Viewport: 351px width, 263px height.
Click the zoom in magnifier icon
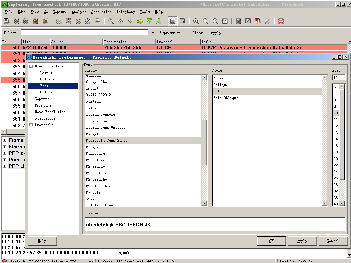196,21
